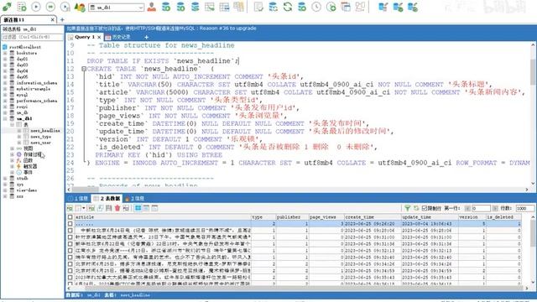Open the query builder windows icon
Image resolution: width=537 pixels, height=302 pixels.
coord(346,7)
